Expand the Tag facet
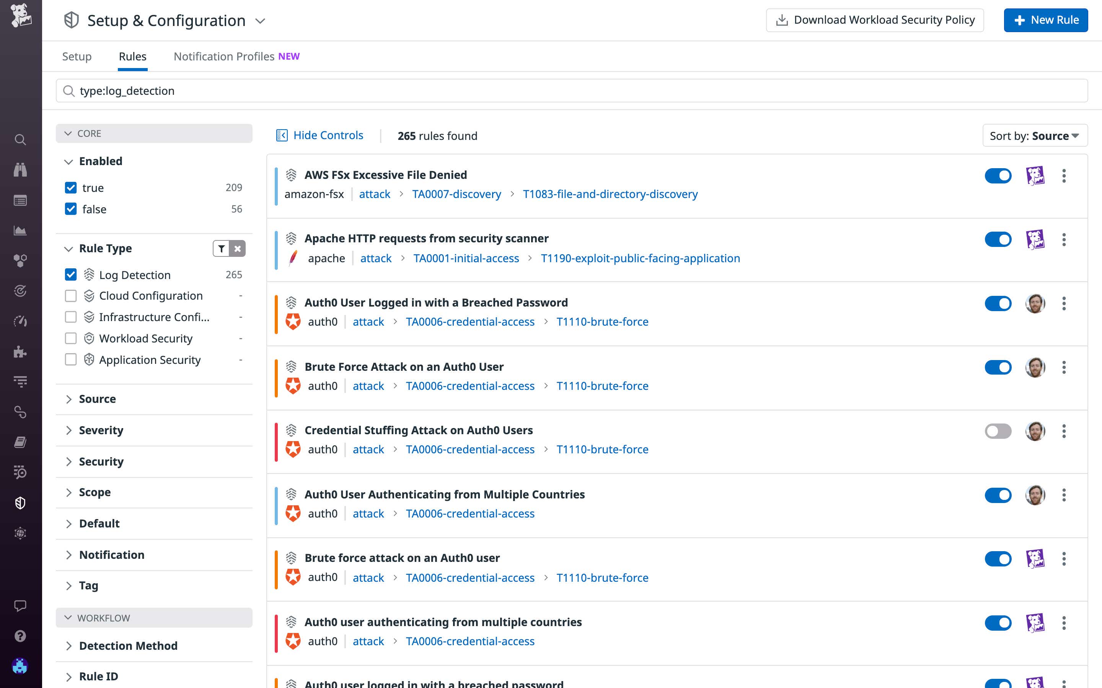 (68, 586)
